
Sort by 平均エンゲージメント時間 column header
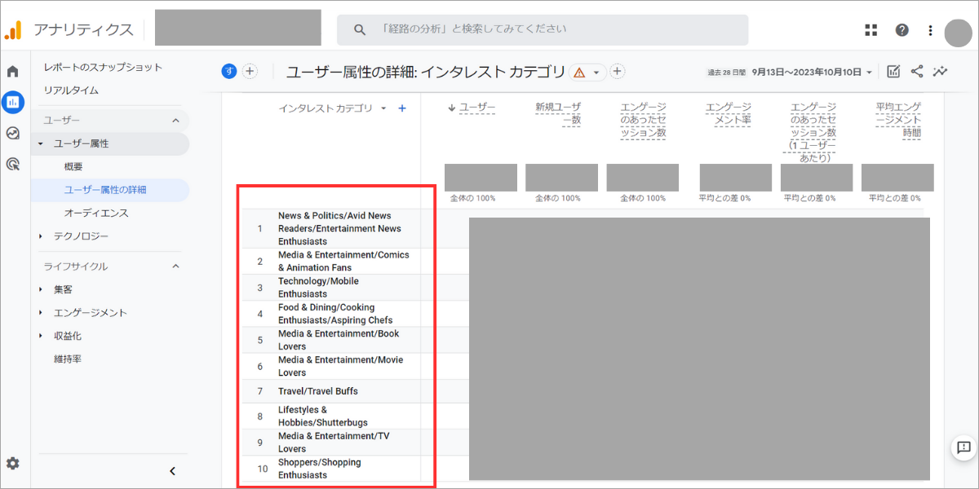[x=897, y=120]
